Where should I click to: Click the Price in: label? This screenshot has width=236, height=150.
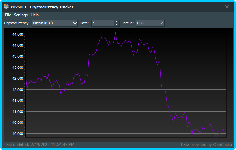(x=127, y=23)
